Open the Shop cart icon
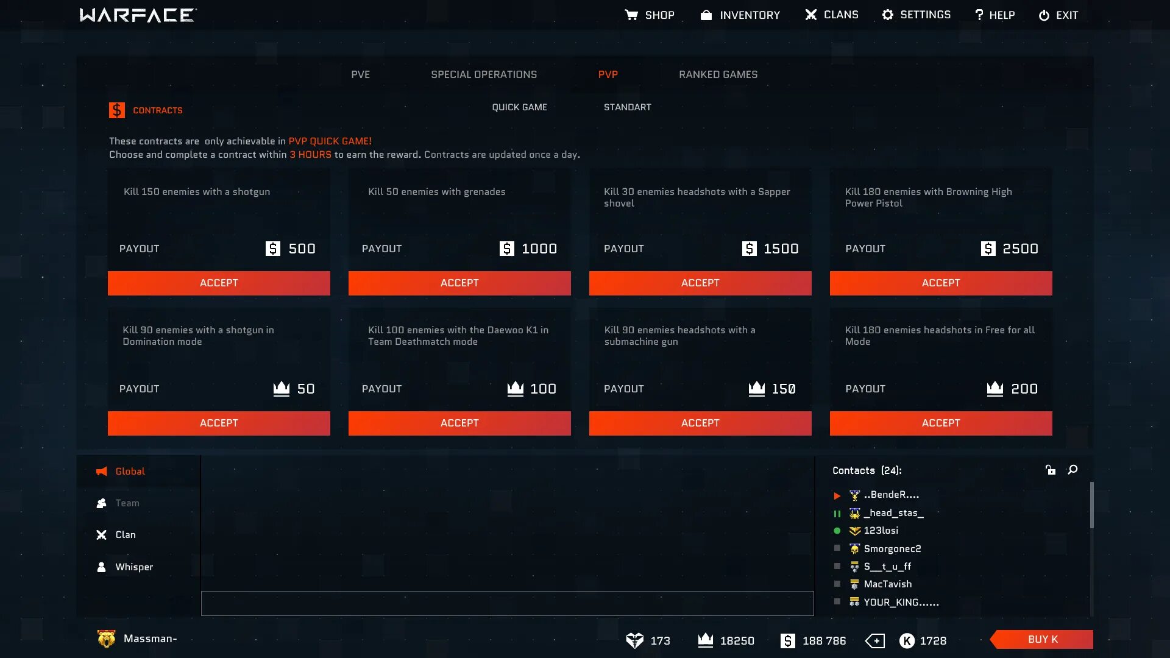Screen dimensions: 1170x658 coord(631,15)
